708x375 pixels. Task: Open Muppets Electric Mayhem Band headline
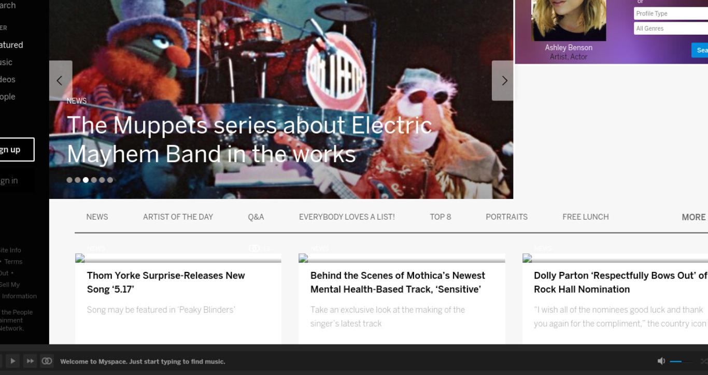(249, 139)
